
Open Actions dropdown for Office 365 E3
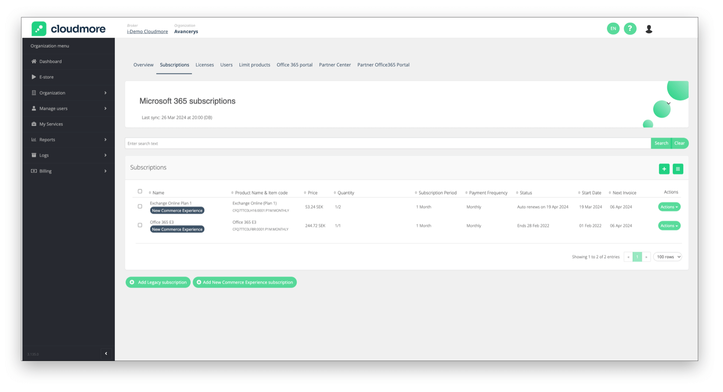669,225
